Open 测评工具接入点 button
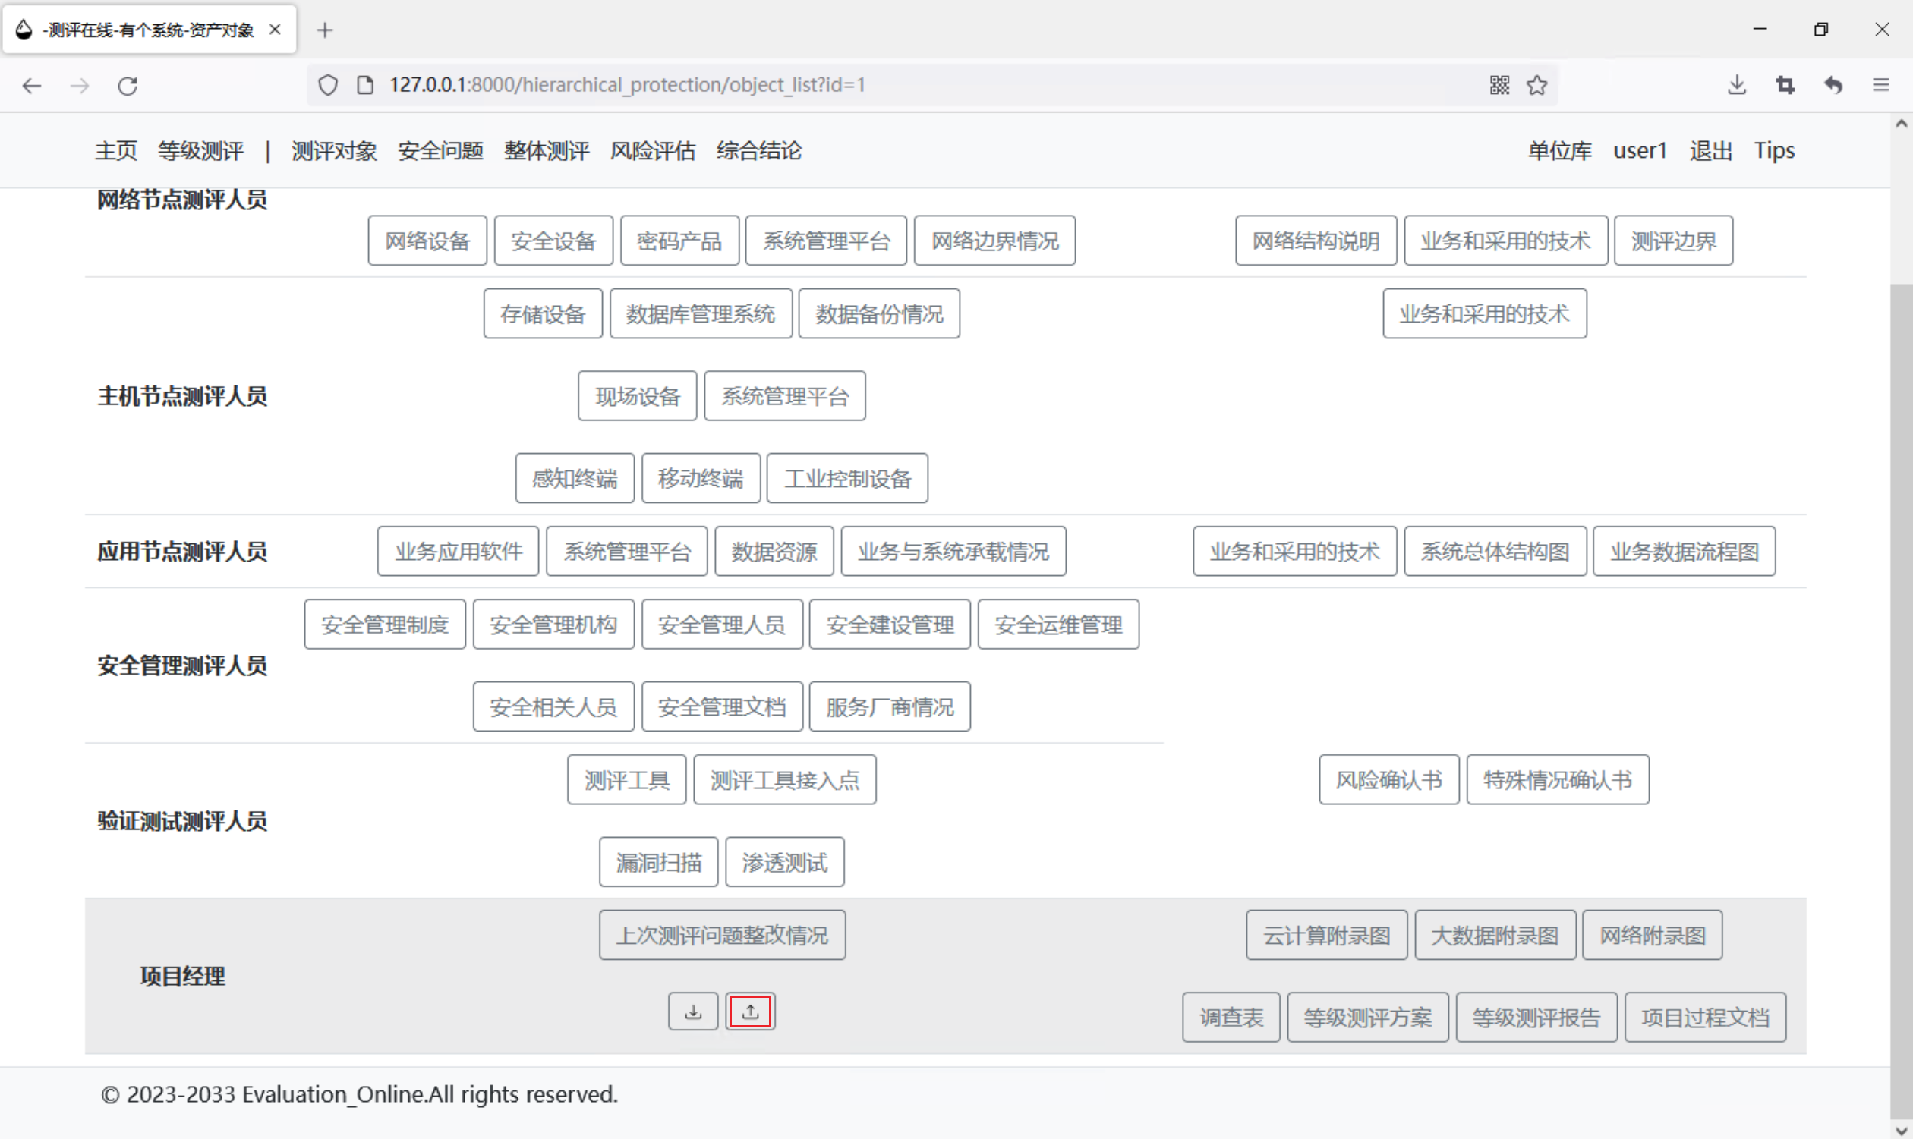This screenshot has height=1139, width=1913. pyautogui.click(x=784, y=780)
